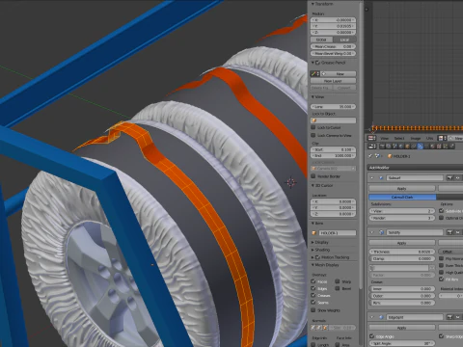The image size is (463, 347).
Task: Open the World properties tab
Action: 401,146
